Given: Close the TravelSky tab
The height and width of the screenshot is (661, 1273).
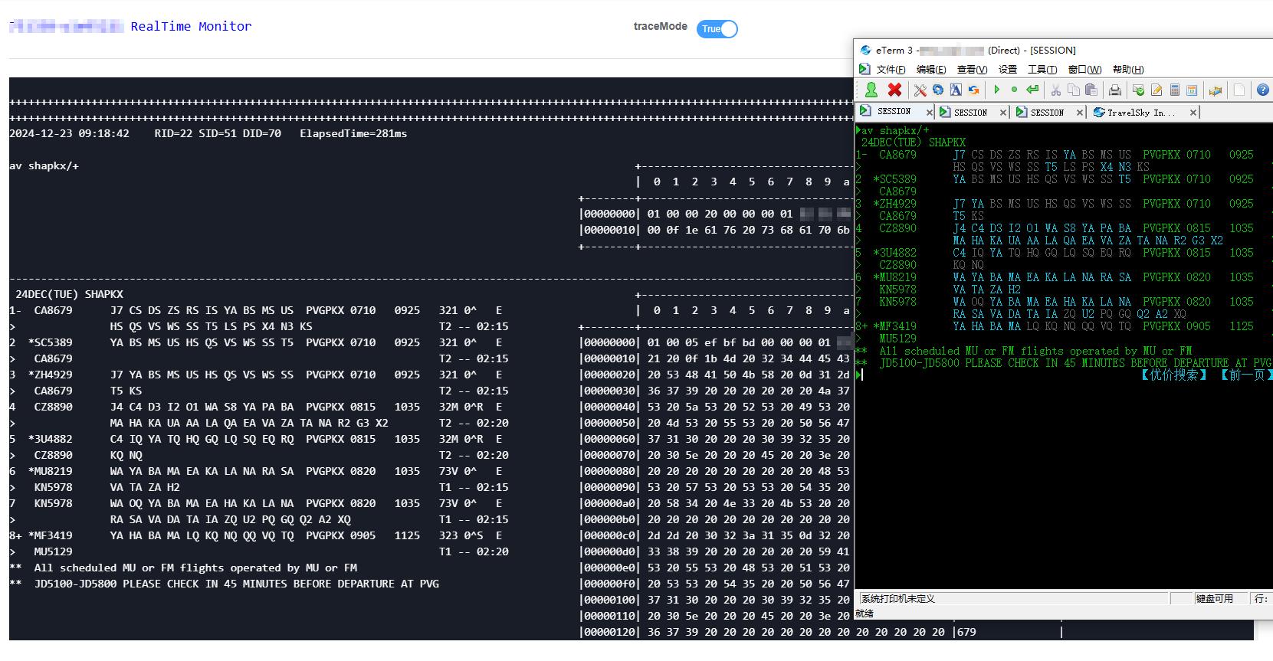Looking at the screenshot, I should 1193,113.
